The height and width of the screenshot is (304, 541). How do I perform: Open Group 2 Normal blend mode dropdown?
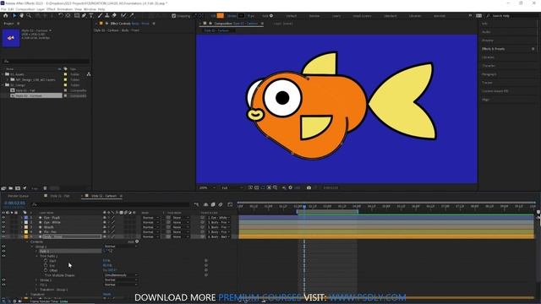(x=120, y=247)
